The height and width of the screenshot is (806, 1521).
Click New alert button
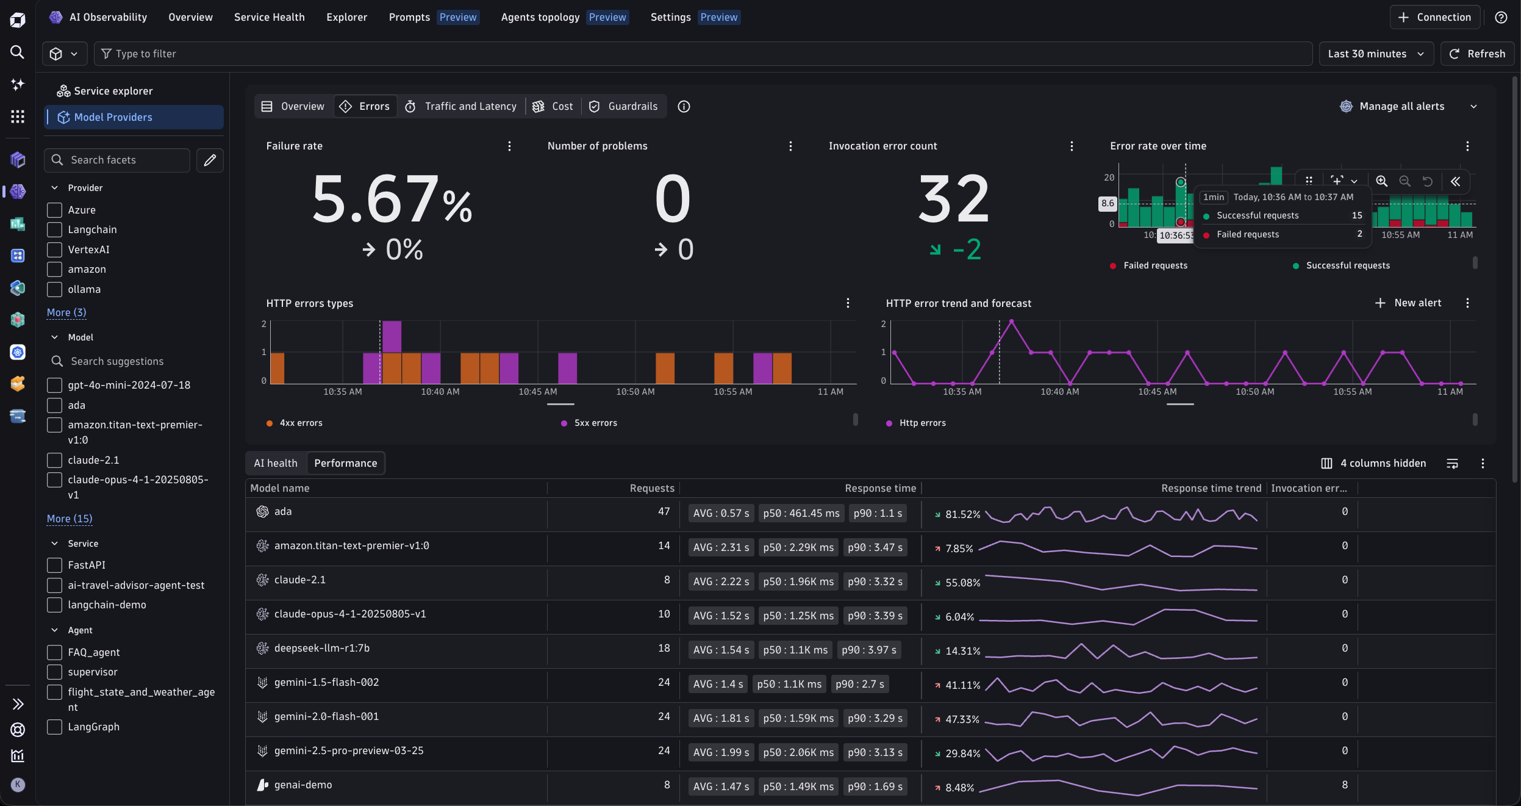point(1408,303)
